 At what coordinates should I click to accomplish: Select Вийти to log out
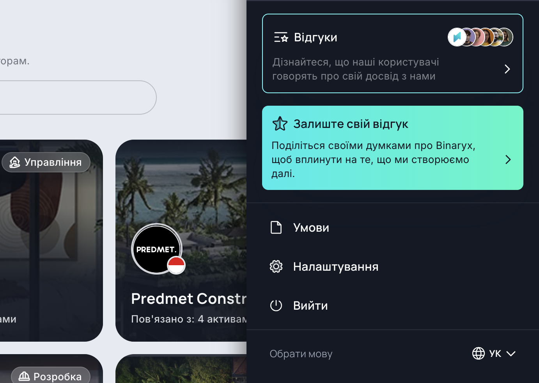click(393, 305)
